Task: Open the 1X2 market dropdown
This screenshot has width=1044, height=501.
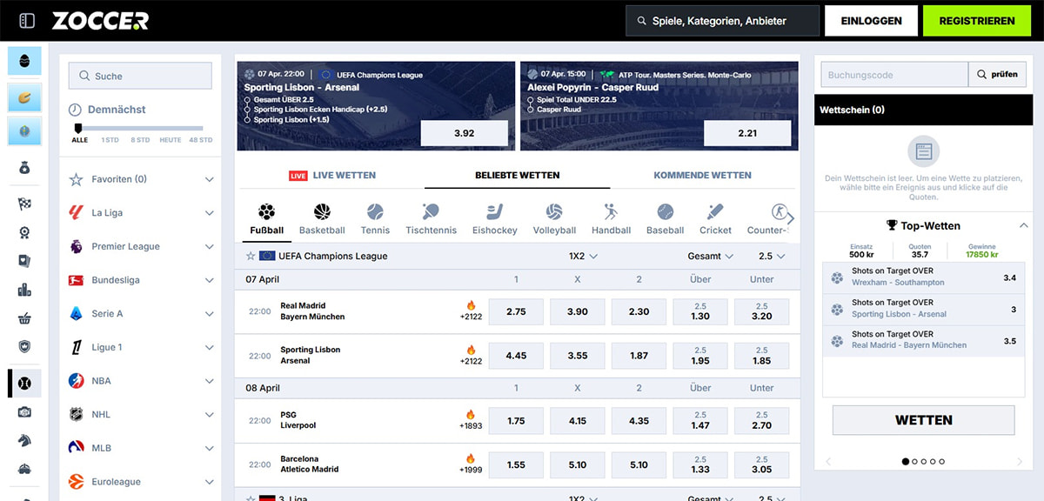Action: 583,257
